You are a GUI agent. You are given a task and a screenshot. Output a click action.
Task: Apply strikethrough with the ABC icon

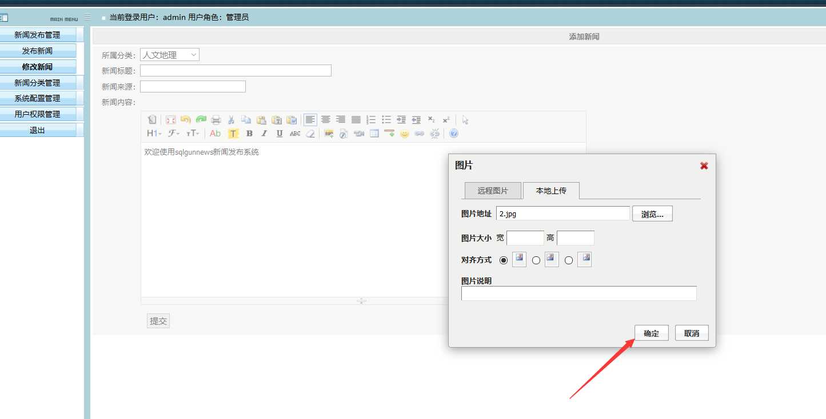coord(295,134)
